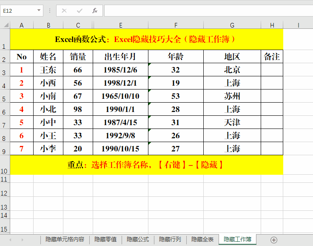Switch to 隐藏零值 sheet tab
The height and width of the screenshot is (246, 313).
tap(105, 240)
